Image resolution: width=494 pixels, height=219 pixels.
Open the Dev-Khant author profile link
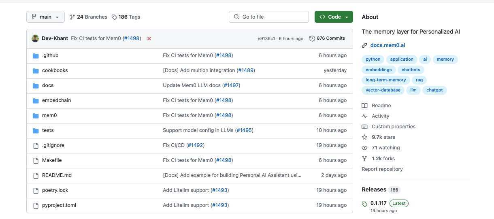click(x=55, y=38)
